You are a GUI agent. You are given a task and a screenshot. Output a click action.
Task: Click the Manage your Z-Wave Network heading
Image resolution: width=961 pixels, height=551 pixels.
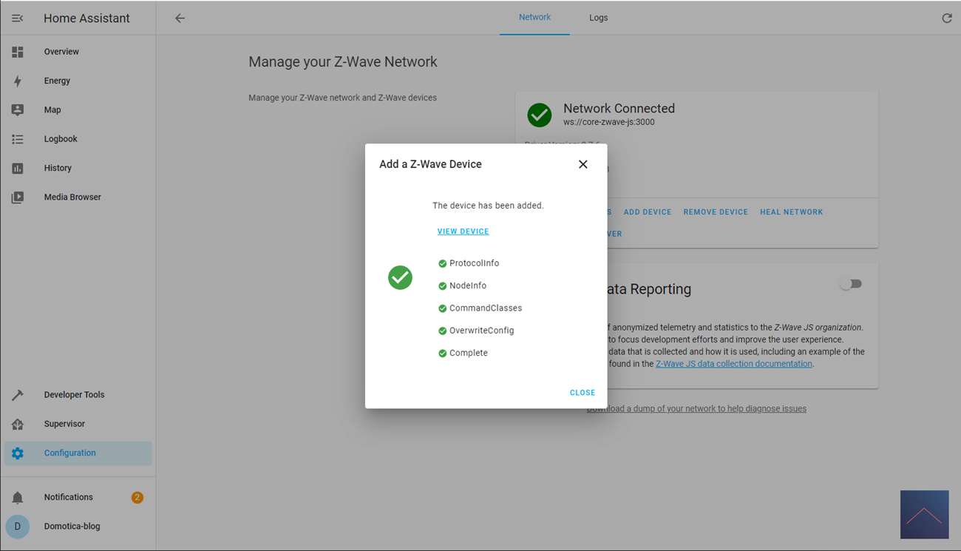343,62
